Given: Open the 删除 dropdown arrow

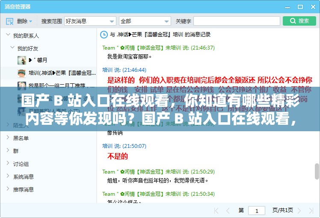Looking at the screenshot, I should [x=31, y=21].
